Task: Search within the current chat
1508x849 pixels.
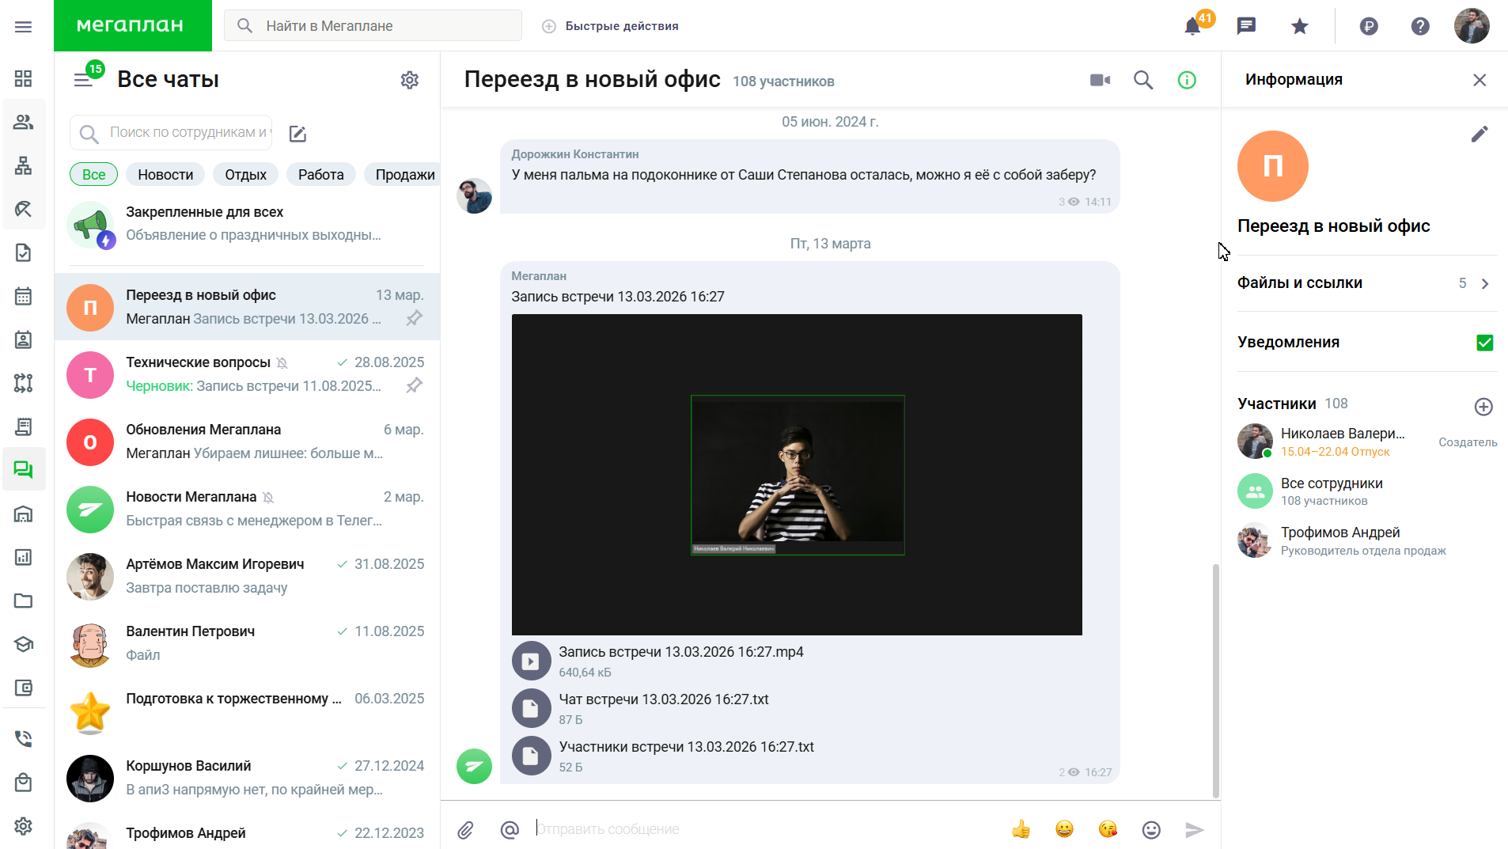Action: point(1143,80)
